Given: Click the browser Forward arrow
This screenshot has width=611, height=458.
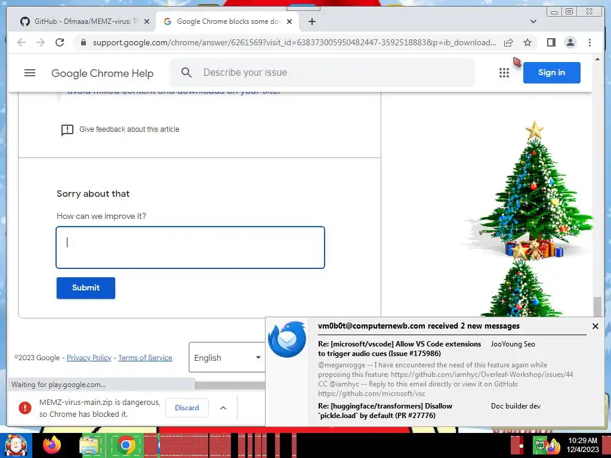Looking at the screenshot, I should [x=41, y=42].
